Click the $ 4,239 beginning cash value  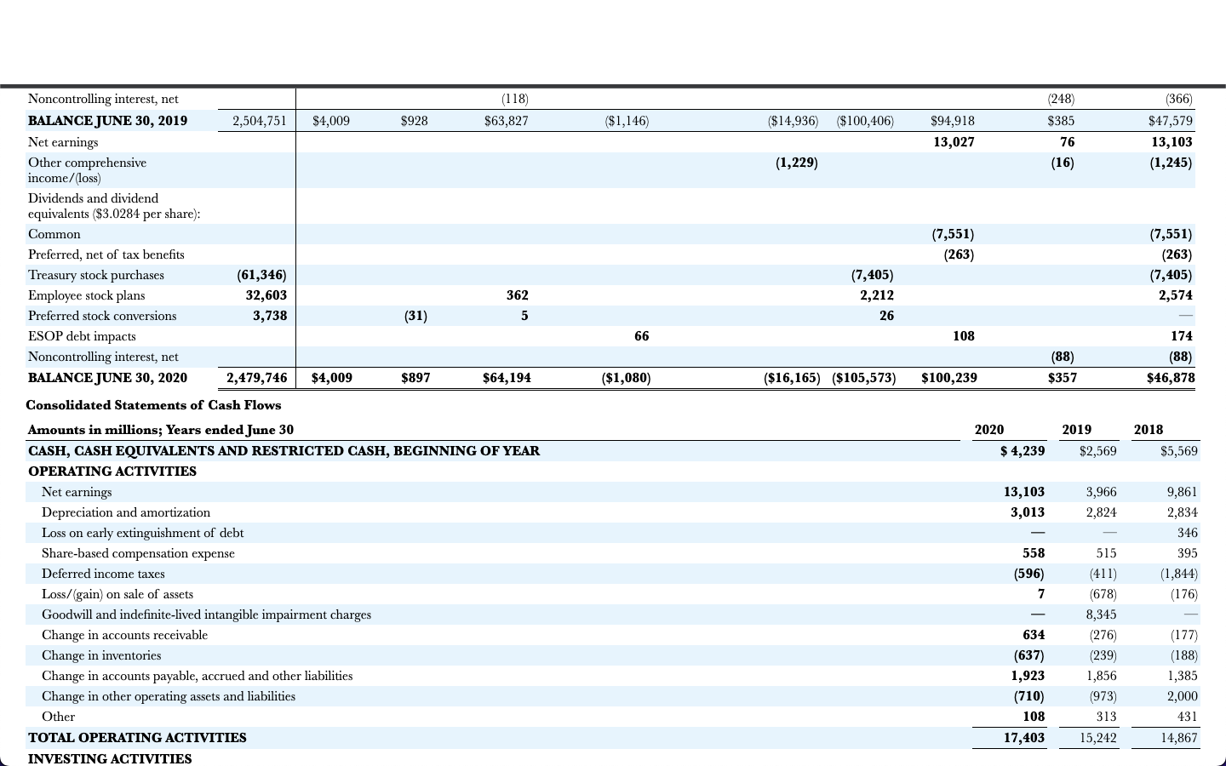(1023, 451)
